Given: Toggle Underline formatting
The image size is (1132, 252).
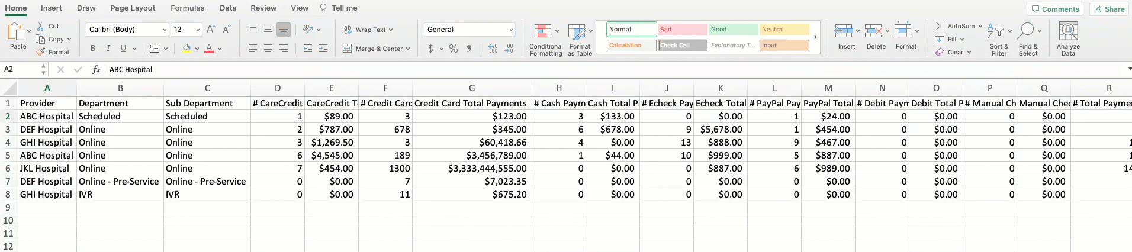Looking at the screenshot, I should pyautogui.click(x=123, y=49).
